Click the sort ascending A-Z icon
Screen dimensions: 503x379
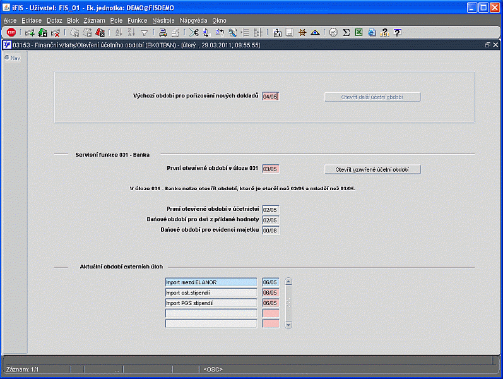tap(119, 32)
